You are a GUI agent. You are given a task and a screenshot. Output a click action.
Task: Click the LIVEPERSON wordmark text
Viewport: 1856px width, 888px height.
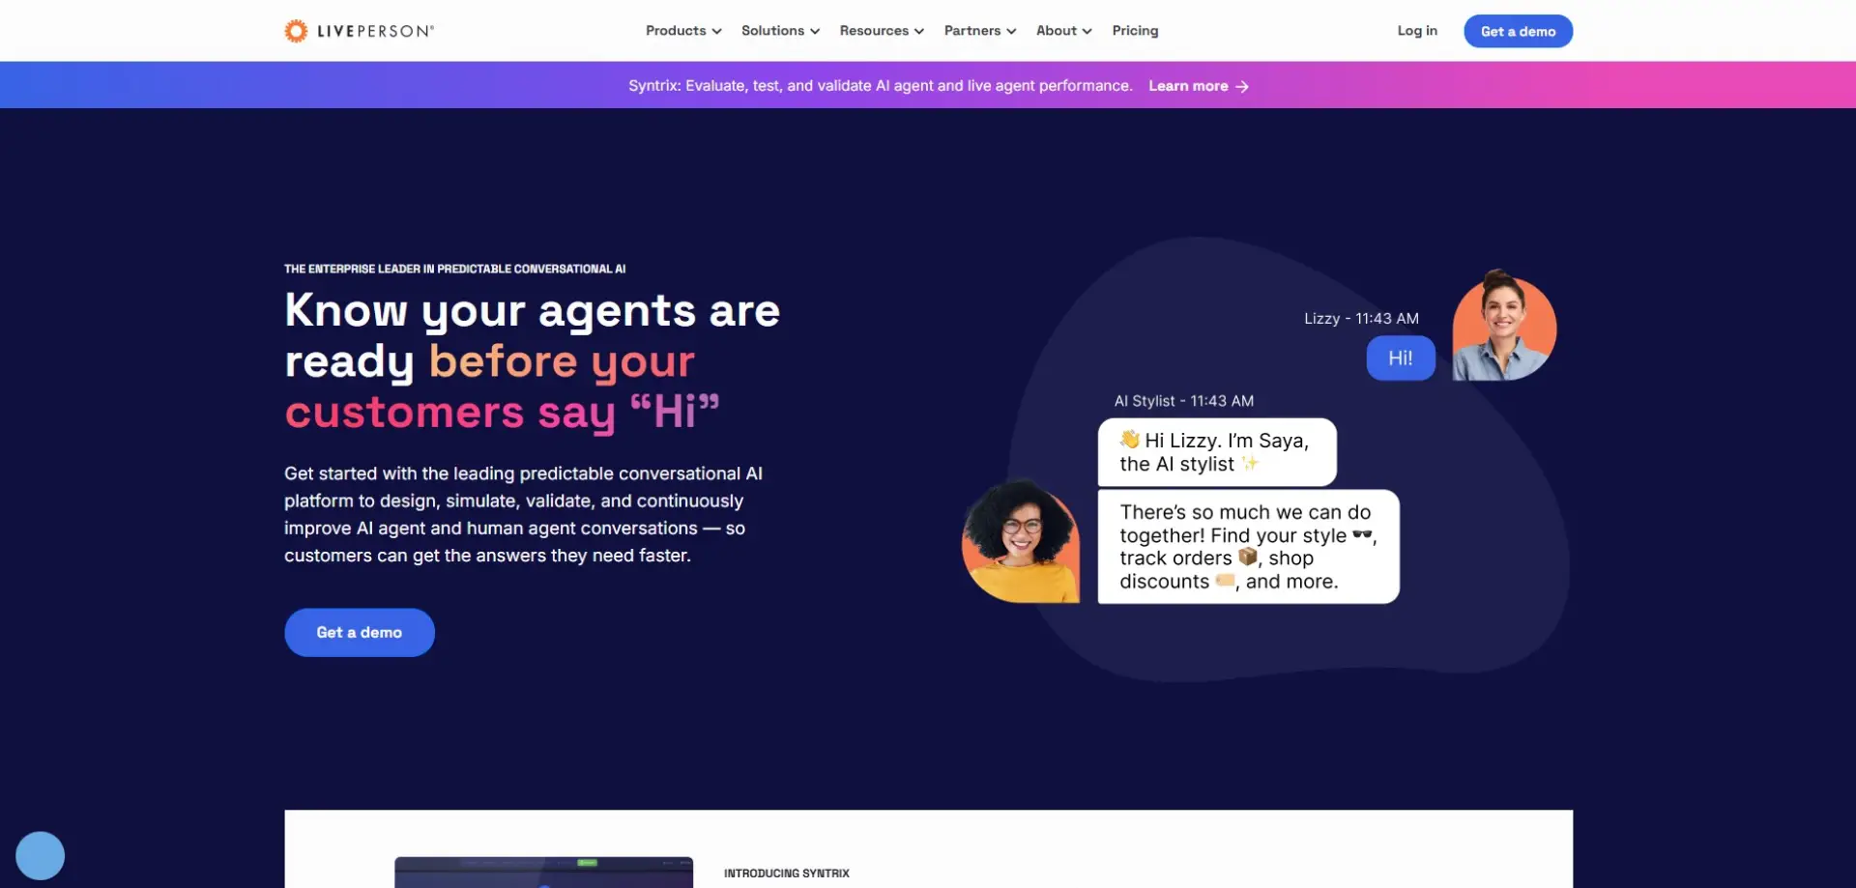(376, 31)
